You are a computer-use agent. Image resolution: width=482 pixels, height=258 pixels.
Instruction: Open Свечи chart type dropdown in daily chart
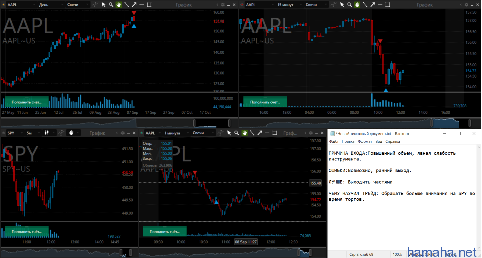tap(78, 5)
